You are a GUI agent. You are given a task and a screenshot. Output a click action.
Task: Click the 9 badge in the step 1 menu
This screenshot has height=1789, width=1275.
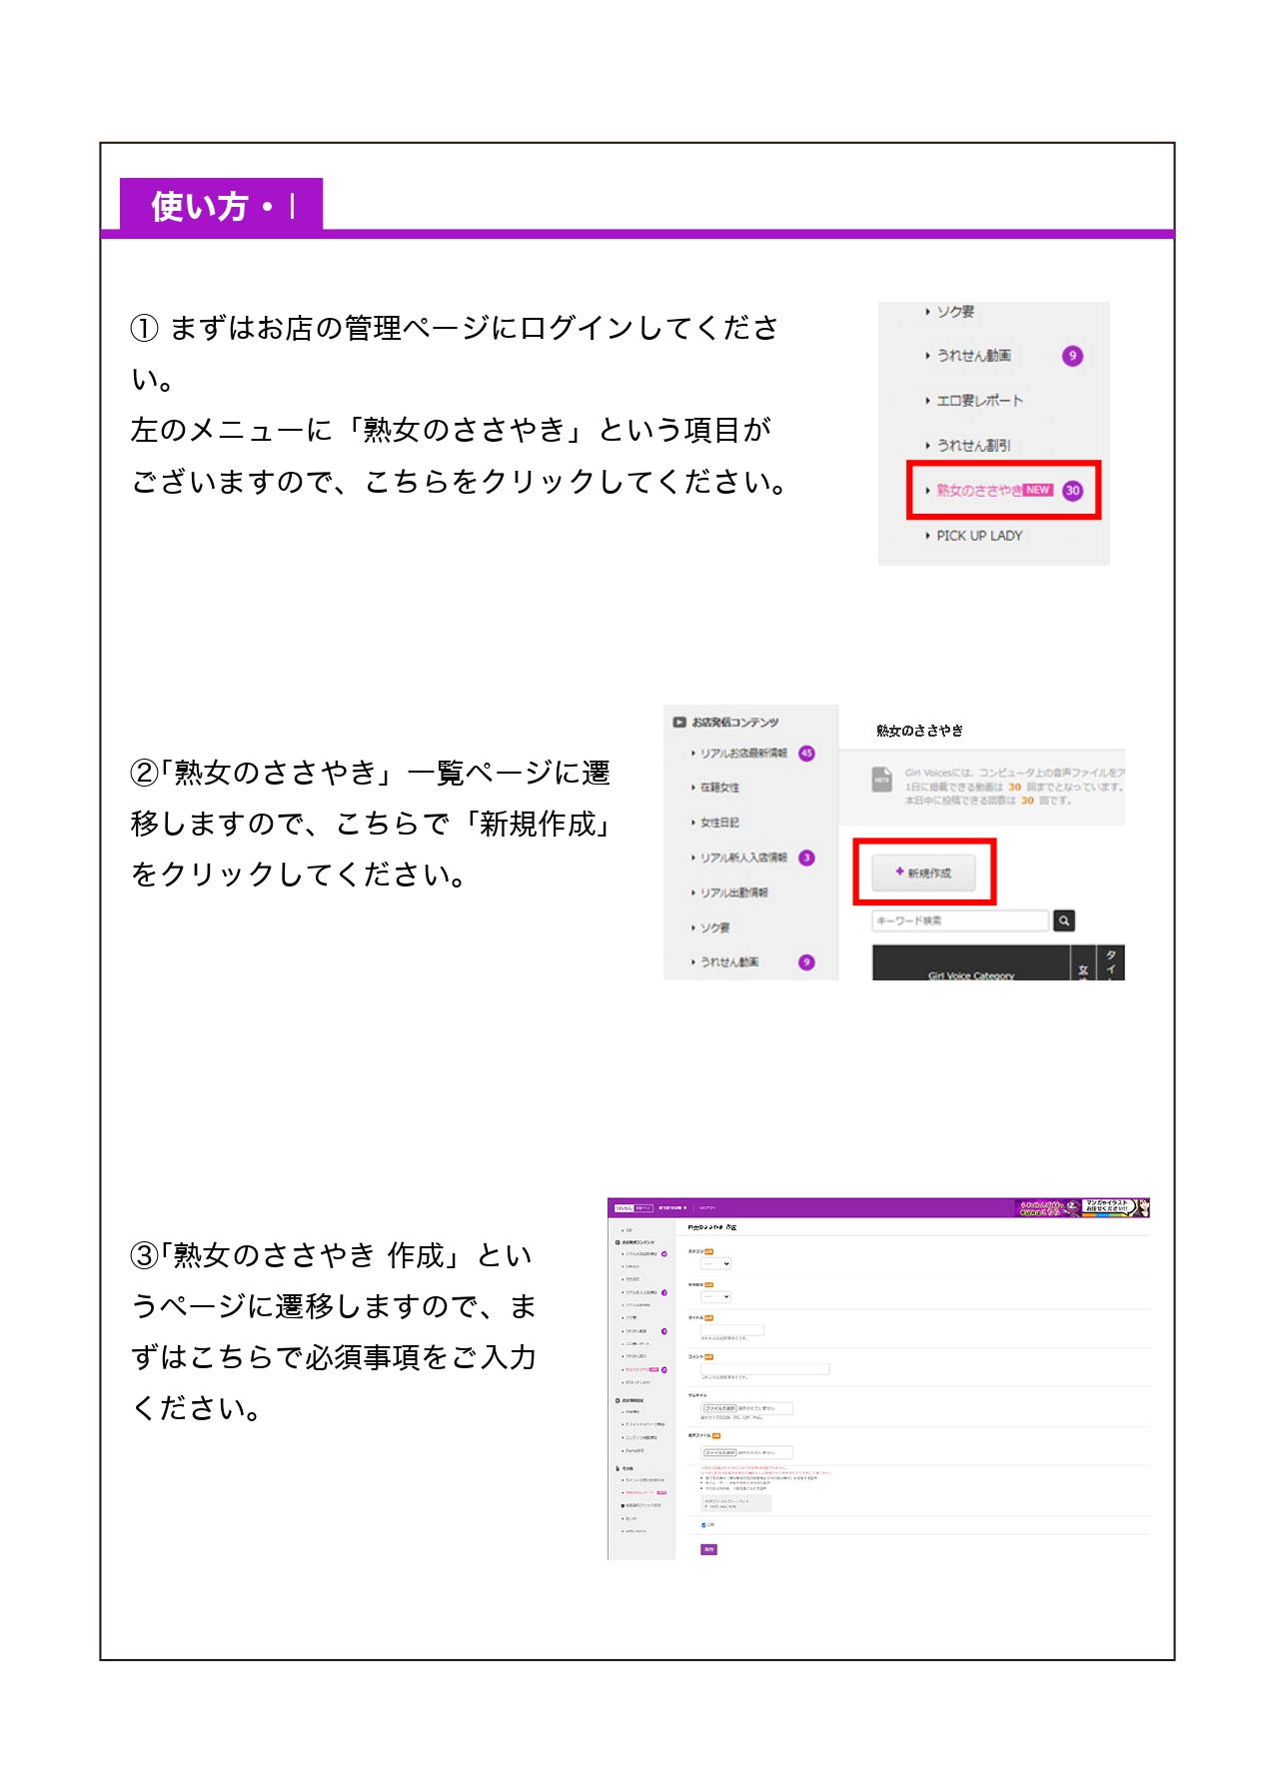pyautogui.click(x=1072, y=356)
